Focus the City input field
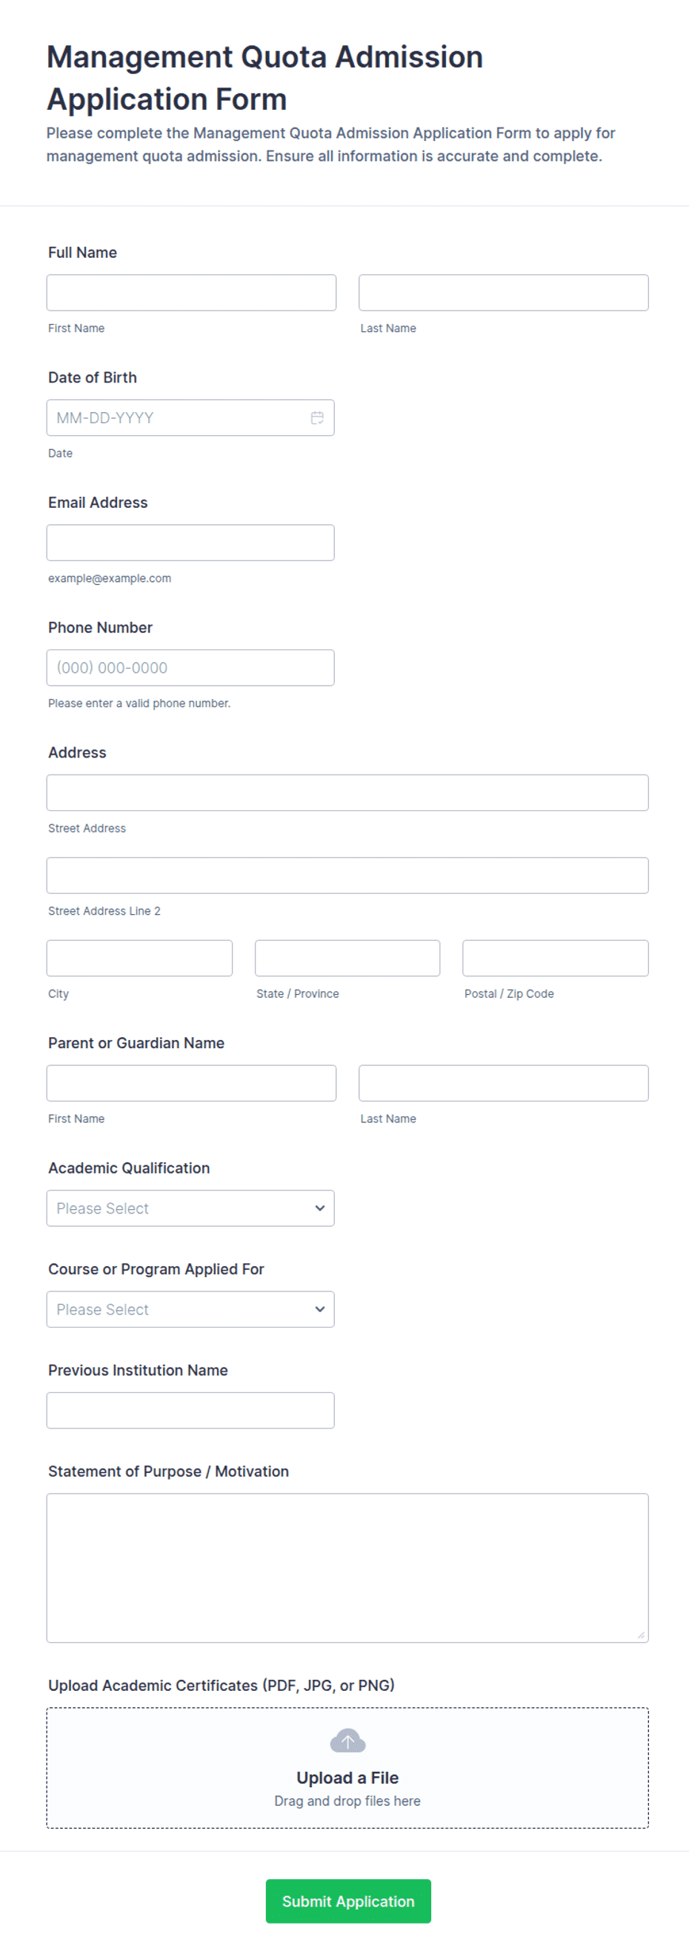This screenshot has height=1960, width=689. pos(139,958)
